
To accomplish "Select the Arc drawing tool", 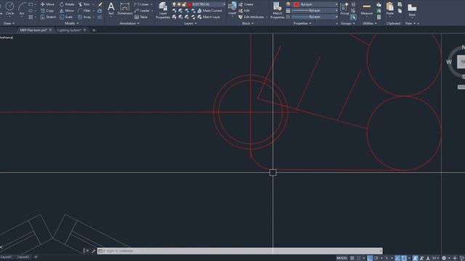I will coord(22,8).
